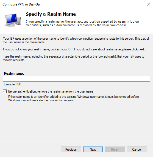153x157 pixels.
Task: Uncheck the remove realm name checkbox
Action: [5, 91]
